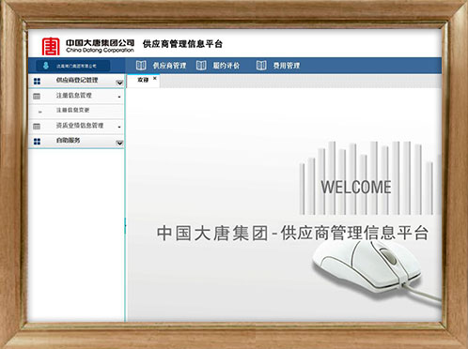Click the sidebar splitter collapse handle
Viewport: 468px width, 349px height.
click(125, 226)
